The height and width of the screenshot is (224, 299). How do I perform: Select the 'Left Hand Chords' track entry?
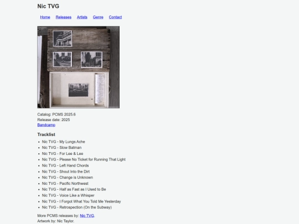tap(65, 165)
